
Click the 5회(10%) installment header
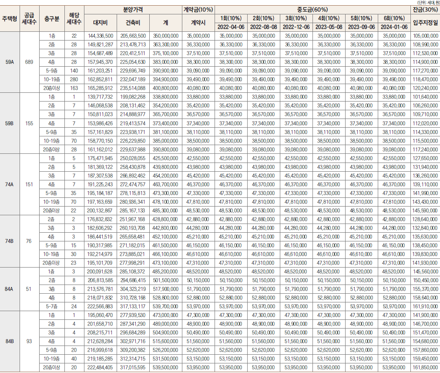361,18
